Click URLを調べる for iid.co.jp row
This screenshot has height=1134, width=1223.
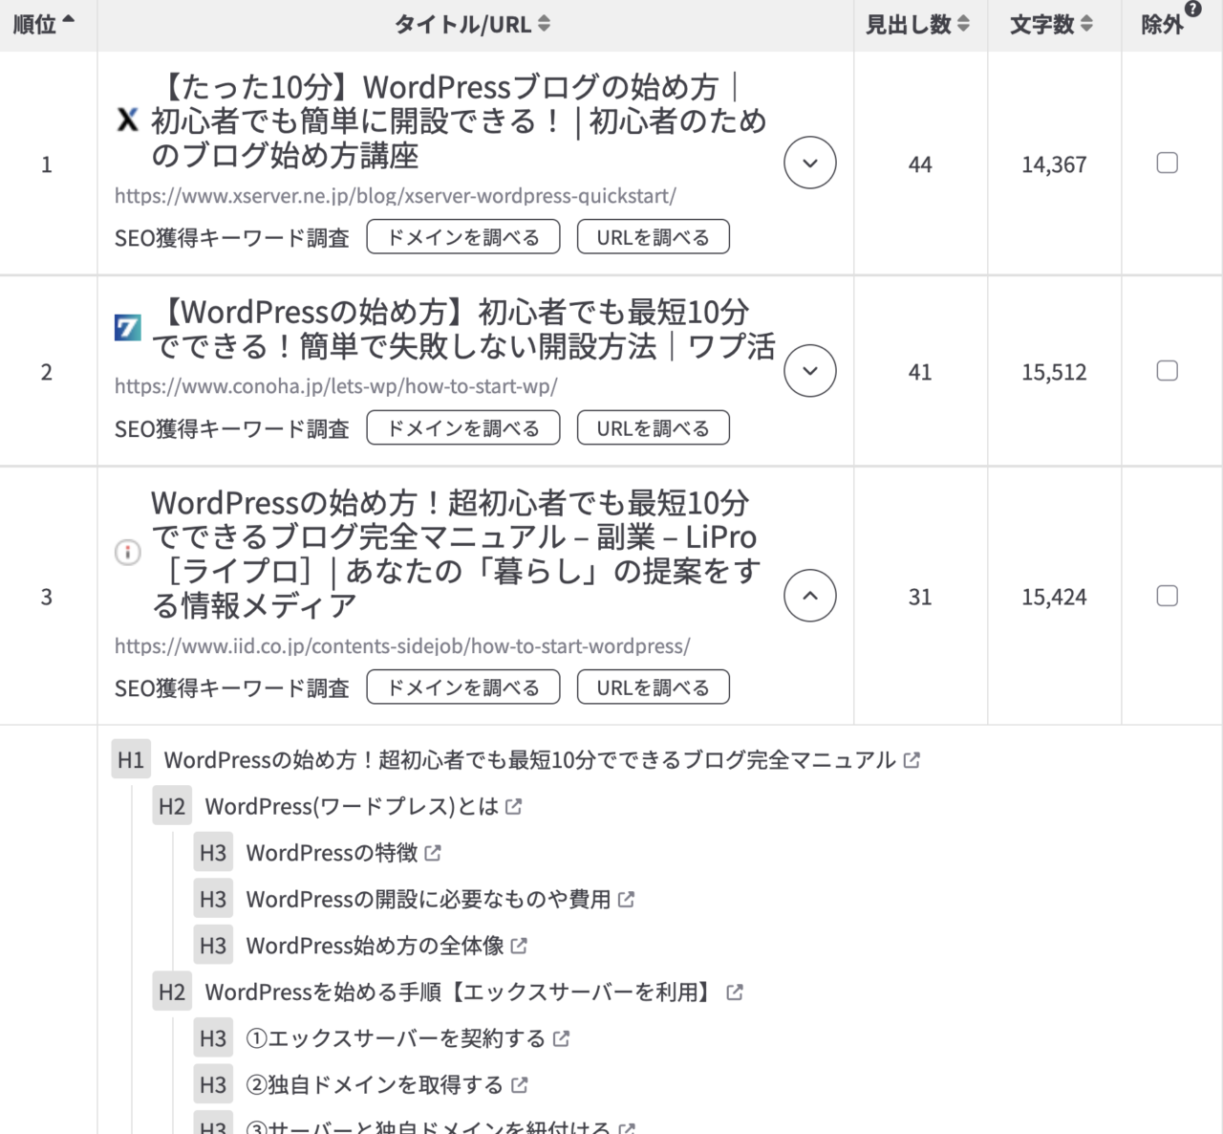pyautogui.click(x=654, y=687)
